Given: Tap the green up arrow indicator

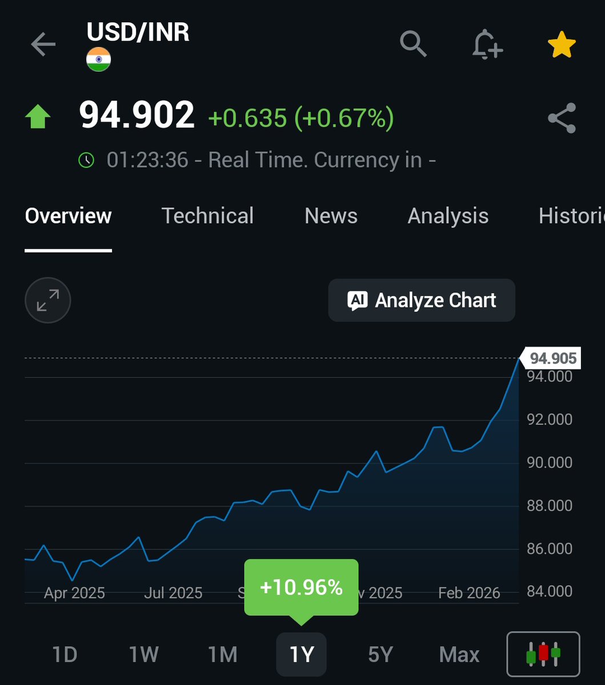Looking at the screenshot, I should click(38, 116).
